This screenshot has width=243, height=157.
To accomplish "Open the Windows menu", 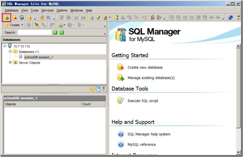I will (x=76, y=10).
